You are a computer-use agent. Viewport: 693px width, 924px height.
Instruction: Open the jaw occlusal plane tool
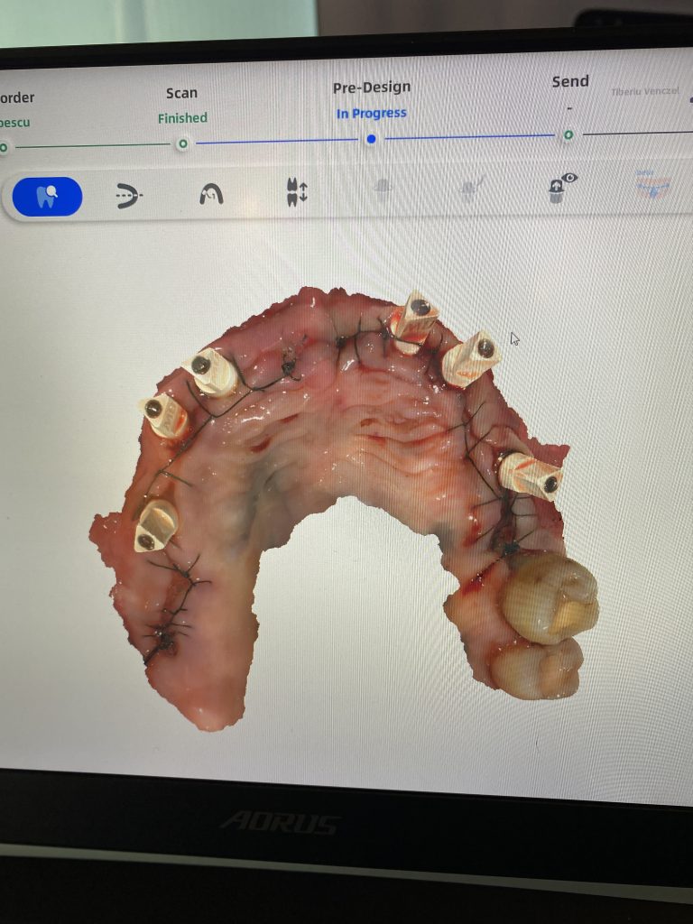128,195
